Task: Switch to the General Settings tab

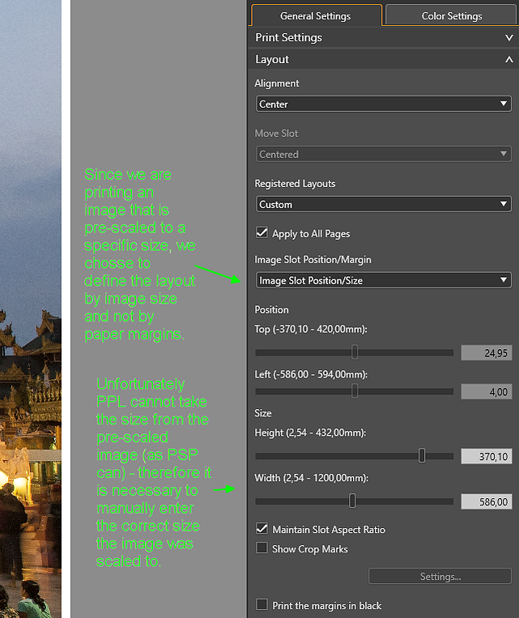Action: tap(316, 15)
